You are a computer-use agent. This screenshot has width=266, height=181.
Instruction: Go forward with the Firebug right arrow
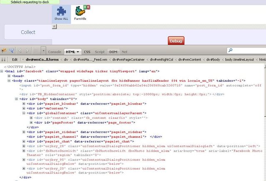point(27,51)
